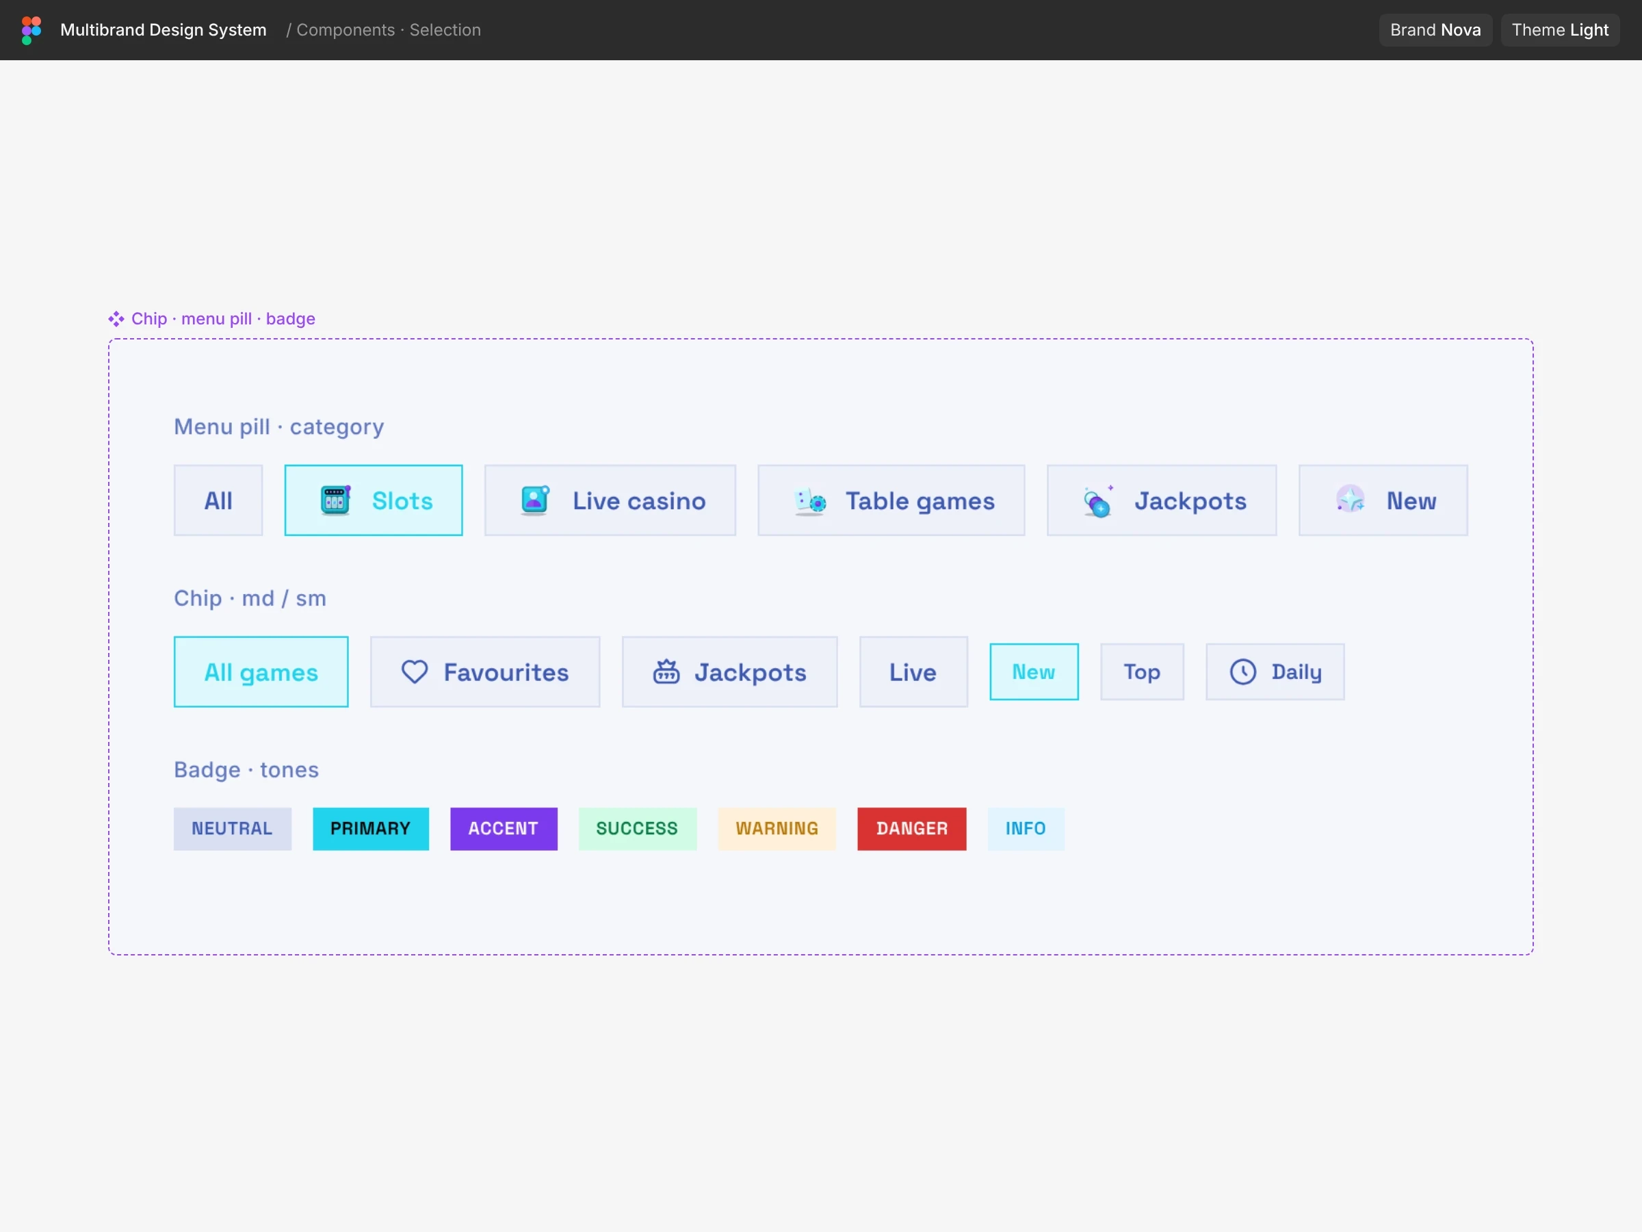Click the Live casino dealer icon

pyautogui.click(x=535, y=500)
